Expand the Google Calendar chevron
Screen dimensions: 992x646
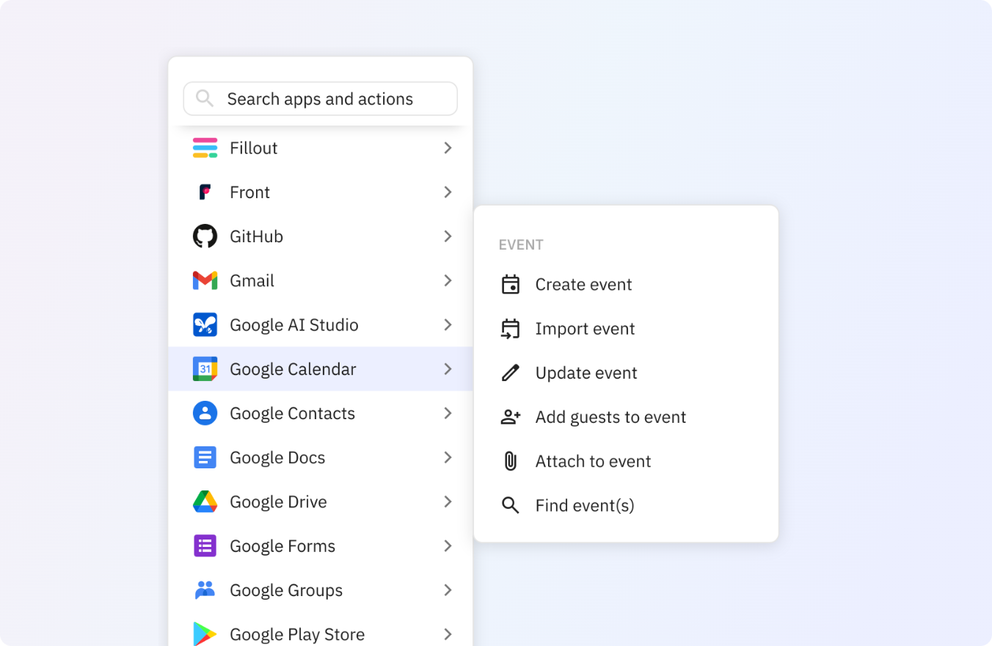[448, 369]
